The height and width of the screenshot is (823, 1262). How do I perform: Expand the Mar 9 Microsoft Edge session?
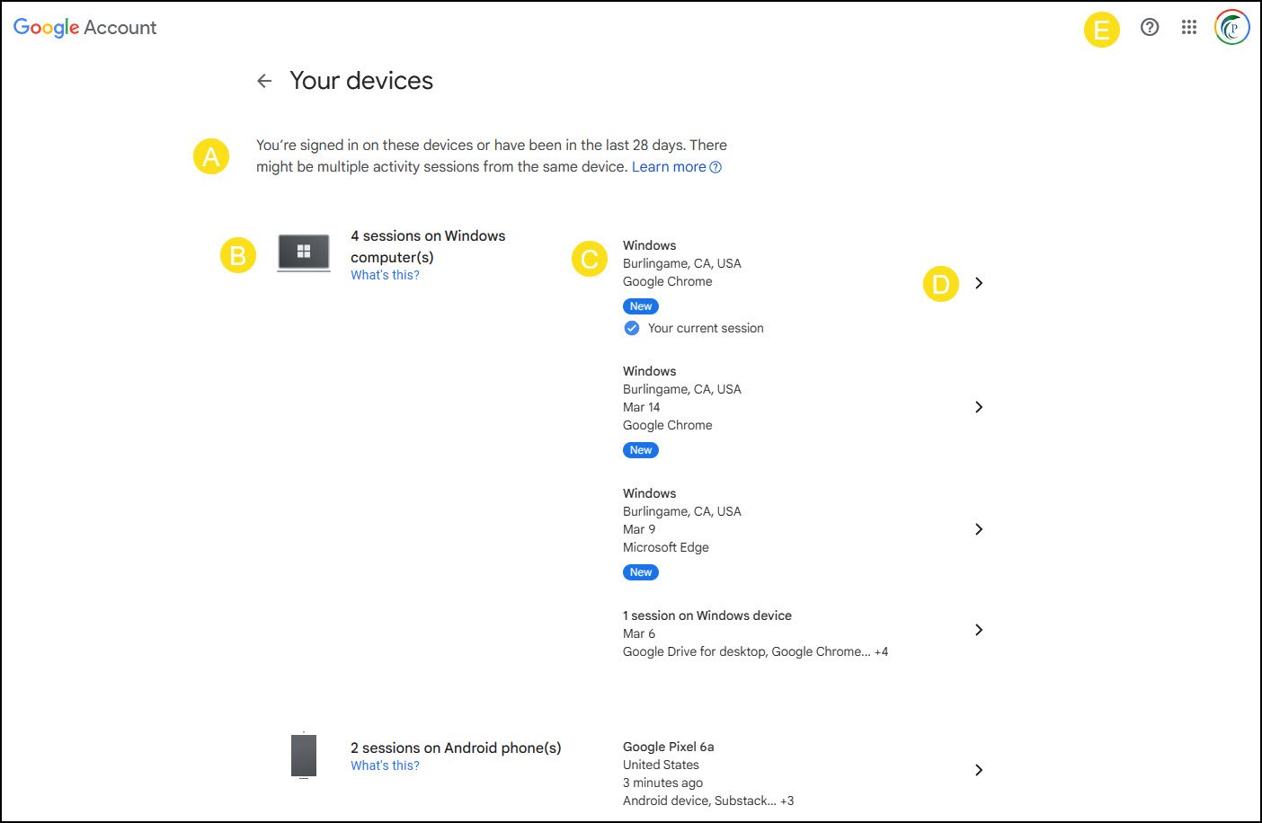979,529
